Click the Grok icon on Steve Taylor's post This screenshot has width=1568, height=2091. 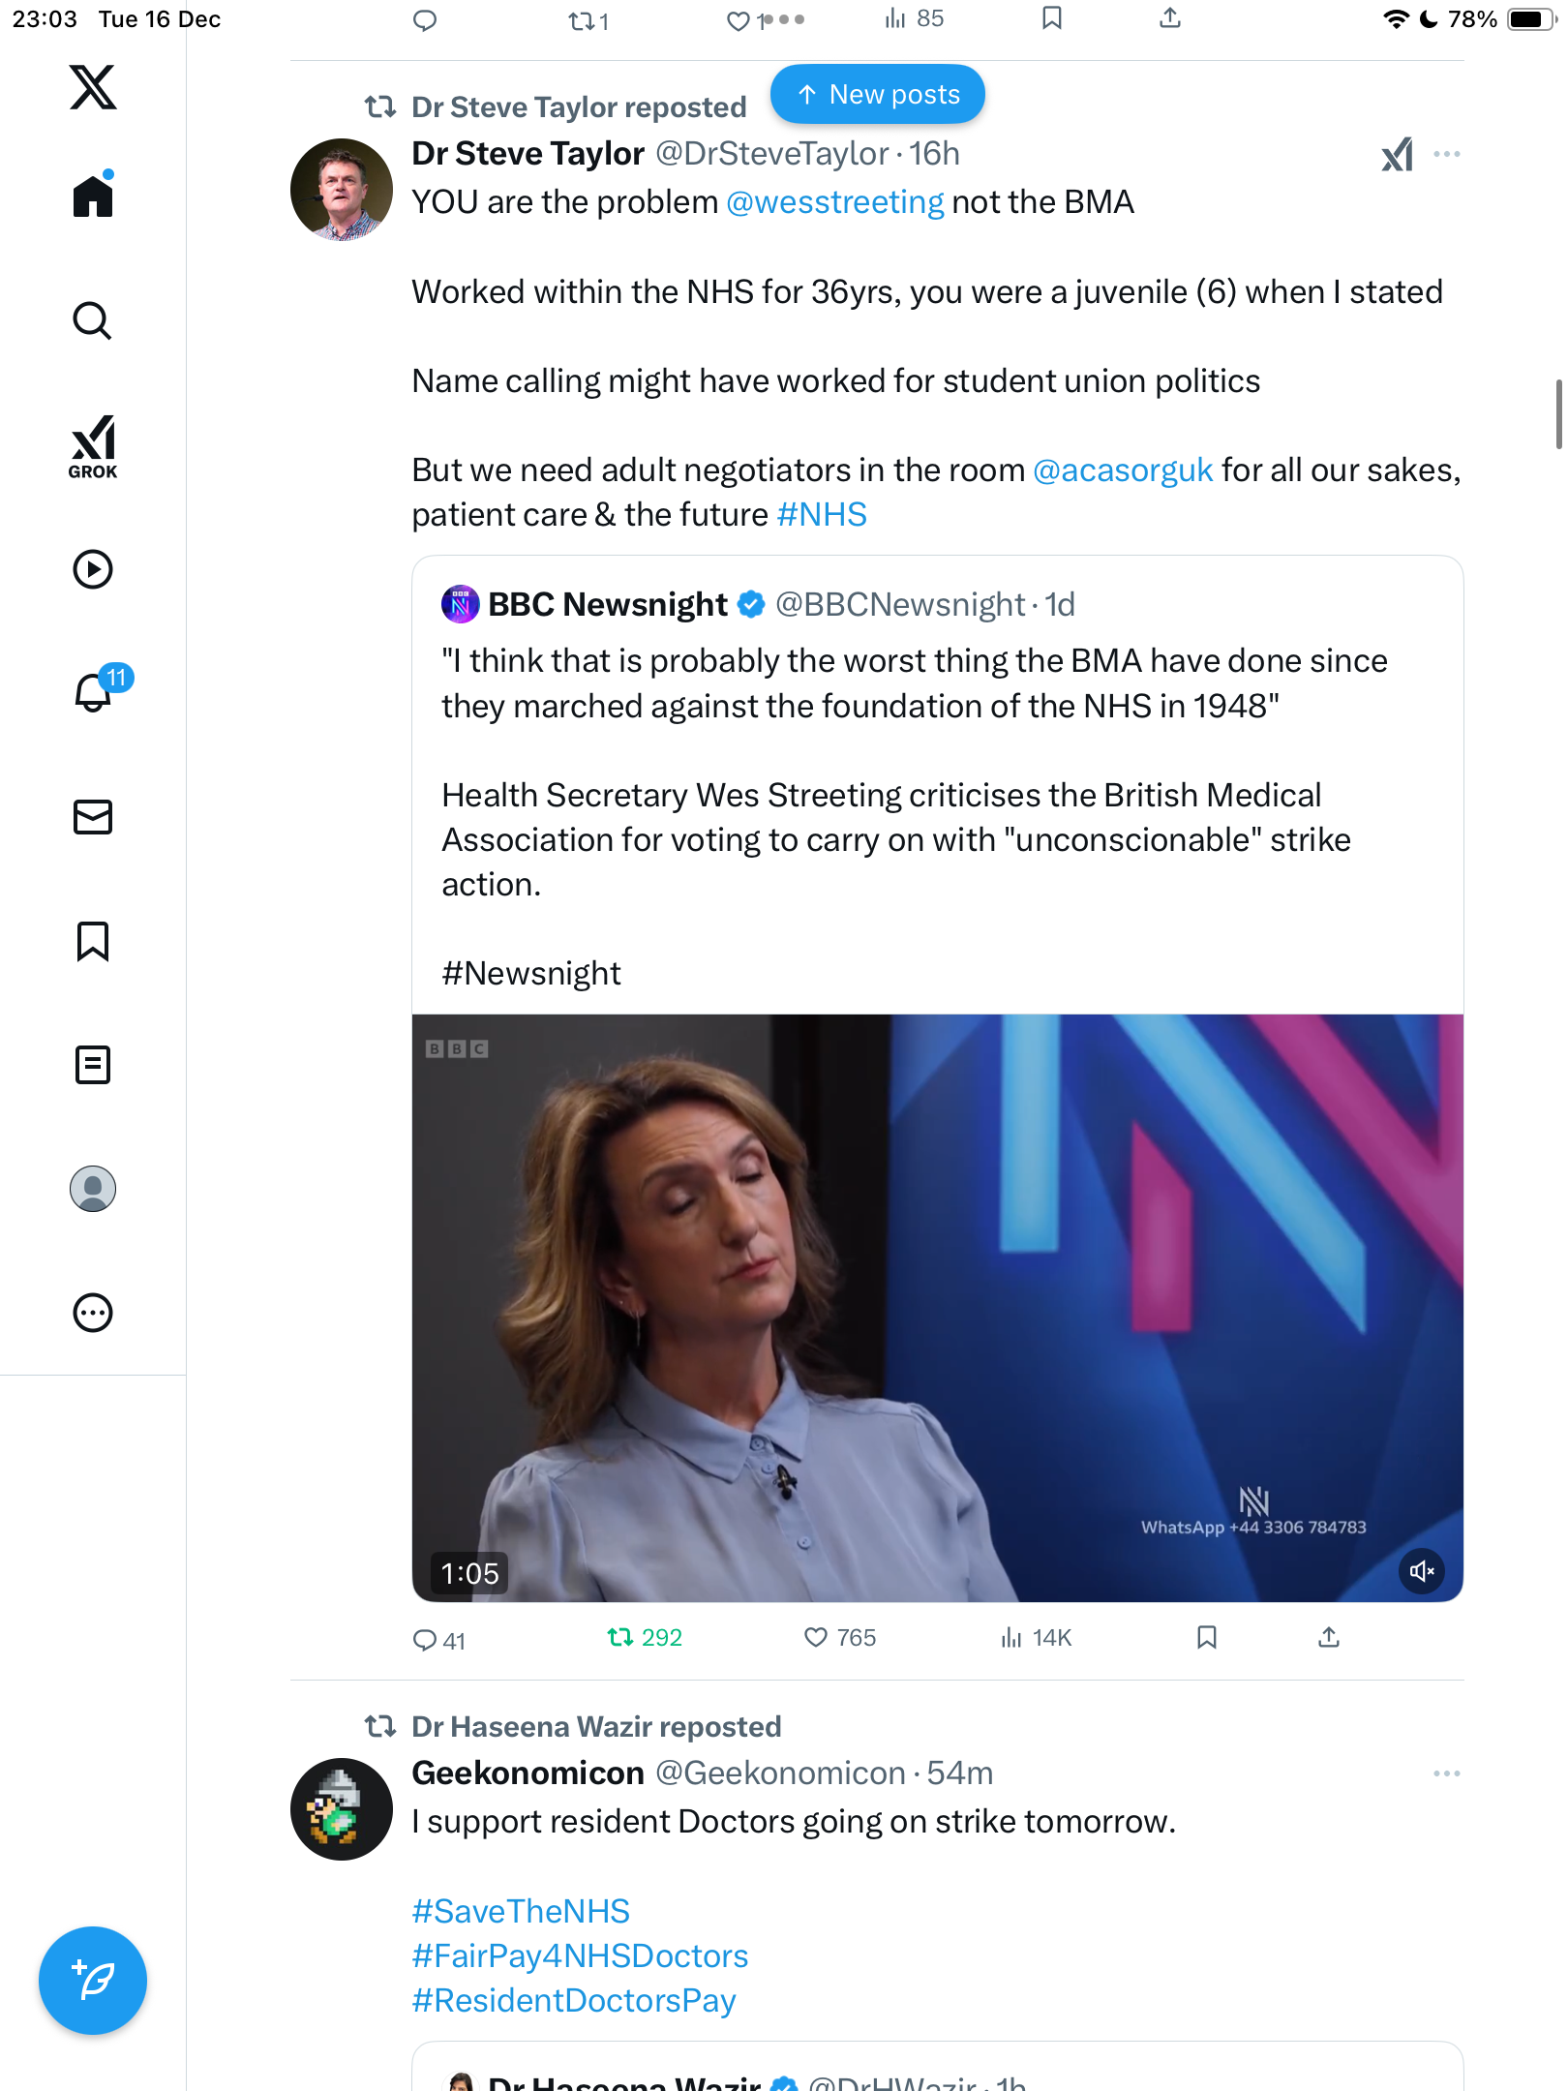point(1397,155)
